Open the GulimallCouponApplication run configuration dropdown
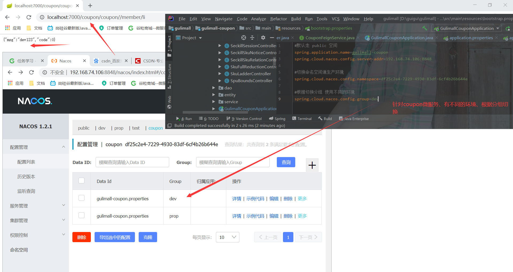The width and height of the screenshot is (513, 272). click(x=466, y=28)
